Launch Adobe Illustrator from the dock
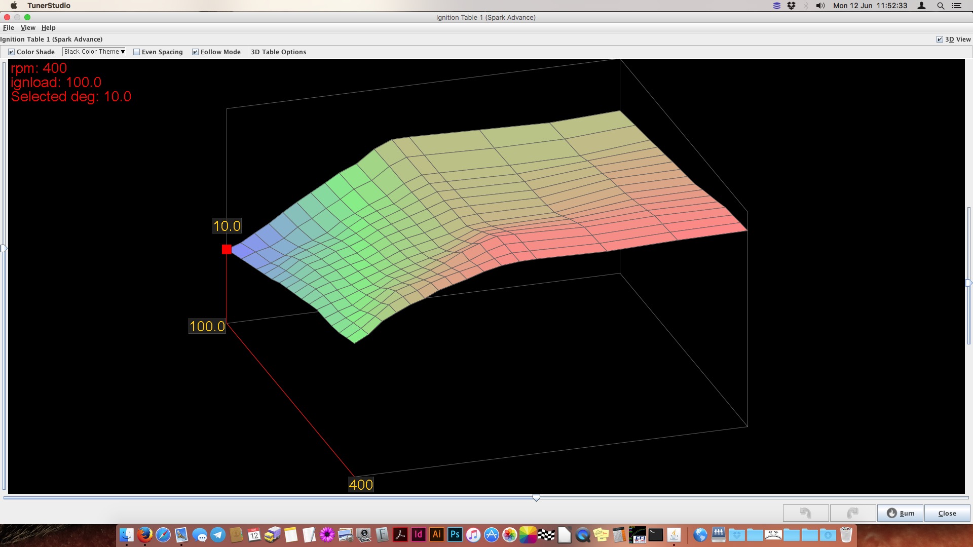Image resolution: width=973 pixels, height=547 pixels. (x=437, y=535)
